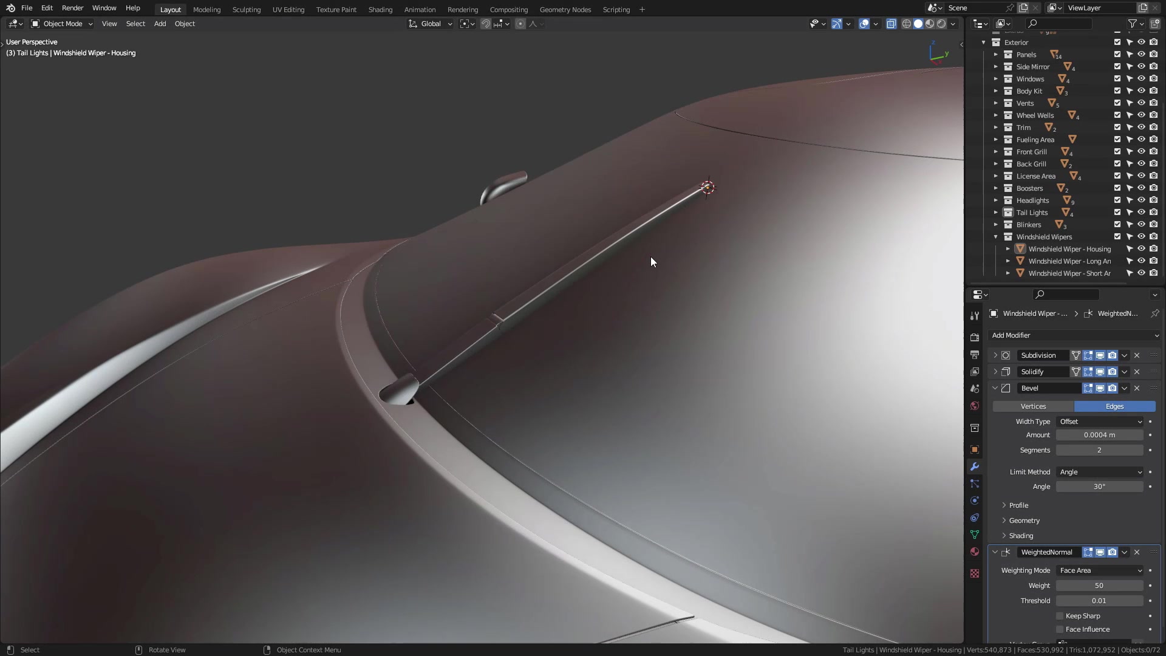1166x656 pixels.
Task: Click the properties editor search field
Action: (x=1066, y=295)
